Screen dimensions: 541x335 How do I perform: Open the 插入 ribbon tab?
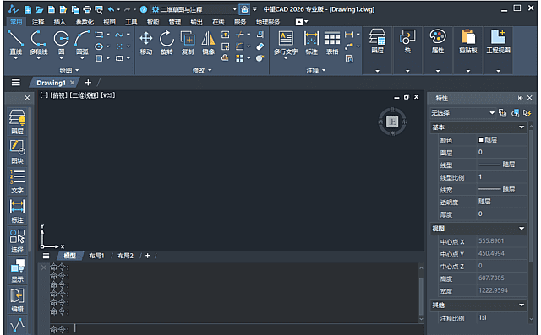[x=60, y=22]
